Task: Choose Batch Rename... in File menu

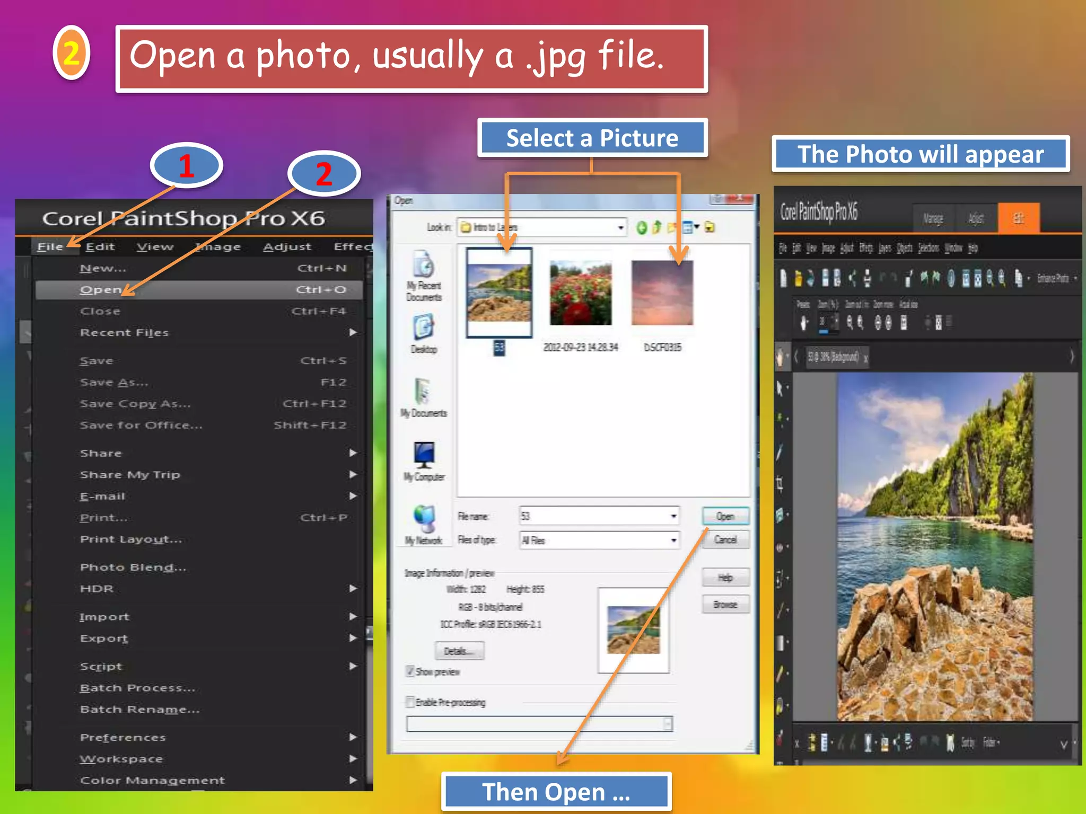Action: click(x=199, y=709)
